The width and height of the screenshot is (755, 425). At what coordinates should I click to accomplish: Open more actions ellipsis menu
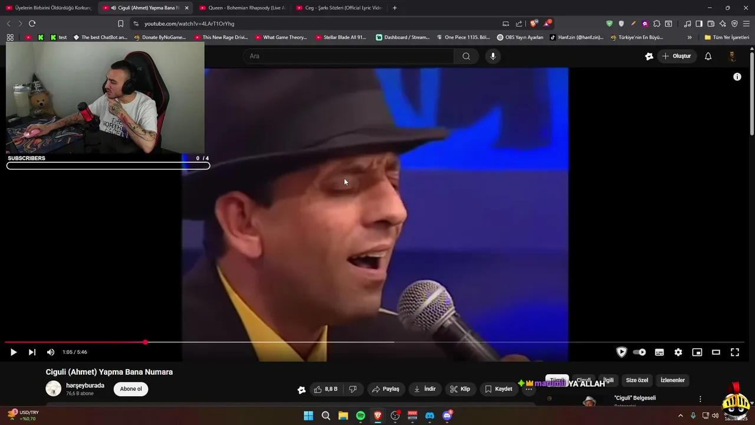(529, 389)
